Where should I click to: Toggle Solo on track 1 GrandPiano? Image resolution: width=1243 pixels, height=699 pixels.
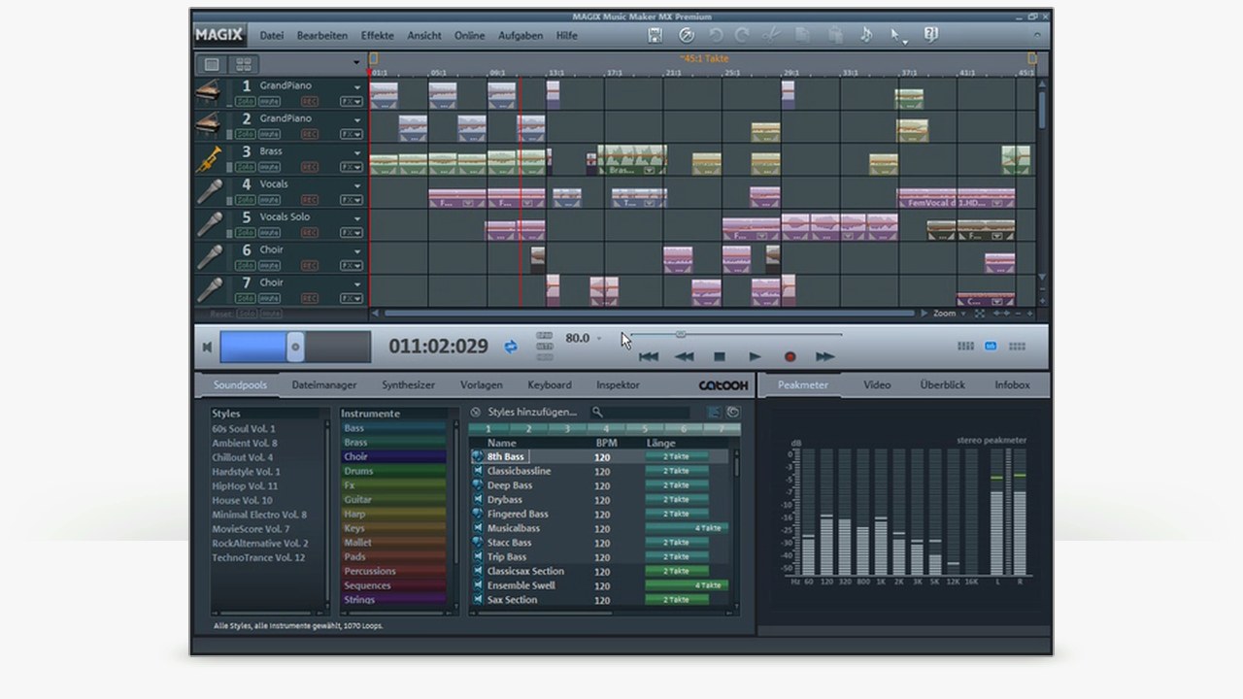pos(245,101)
